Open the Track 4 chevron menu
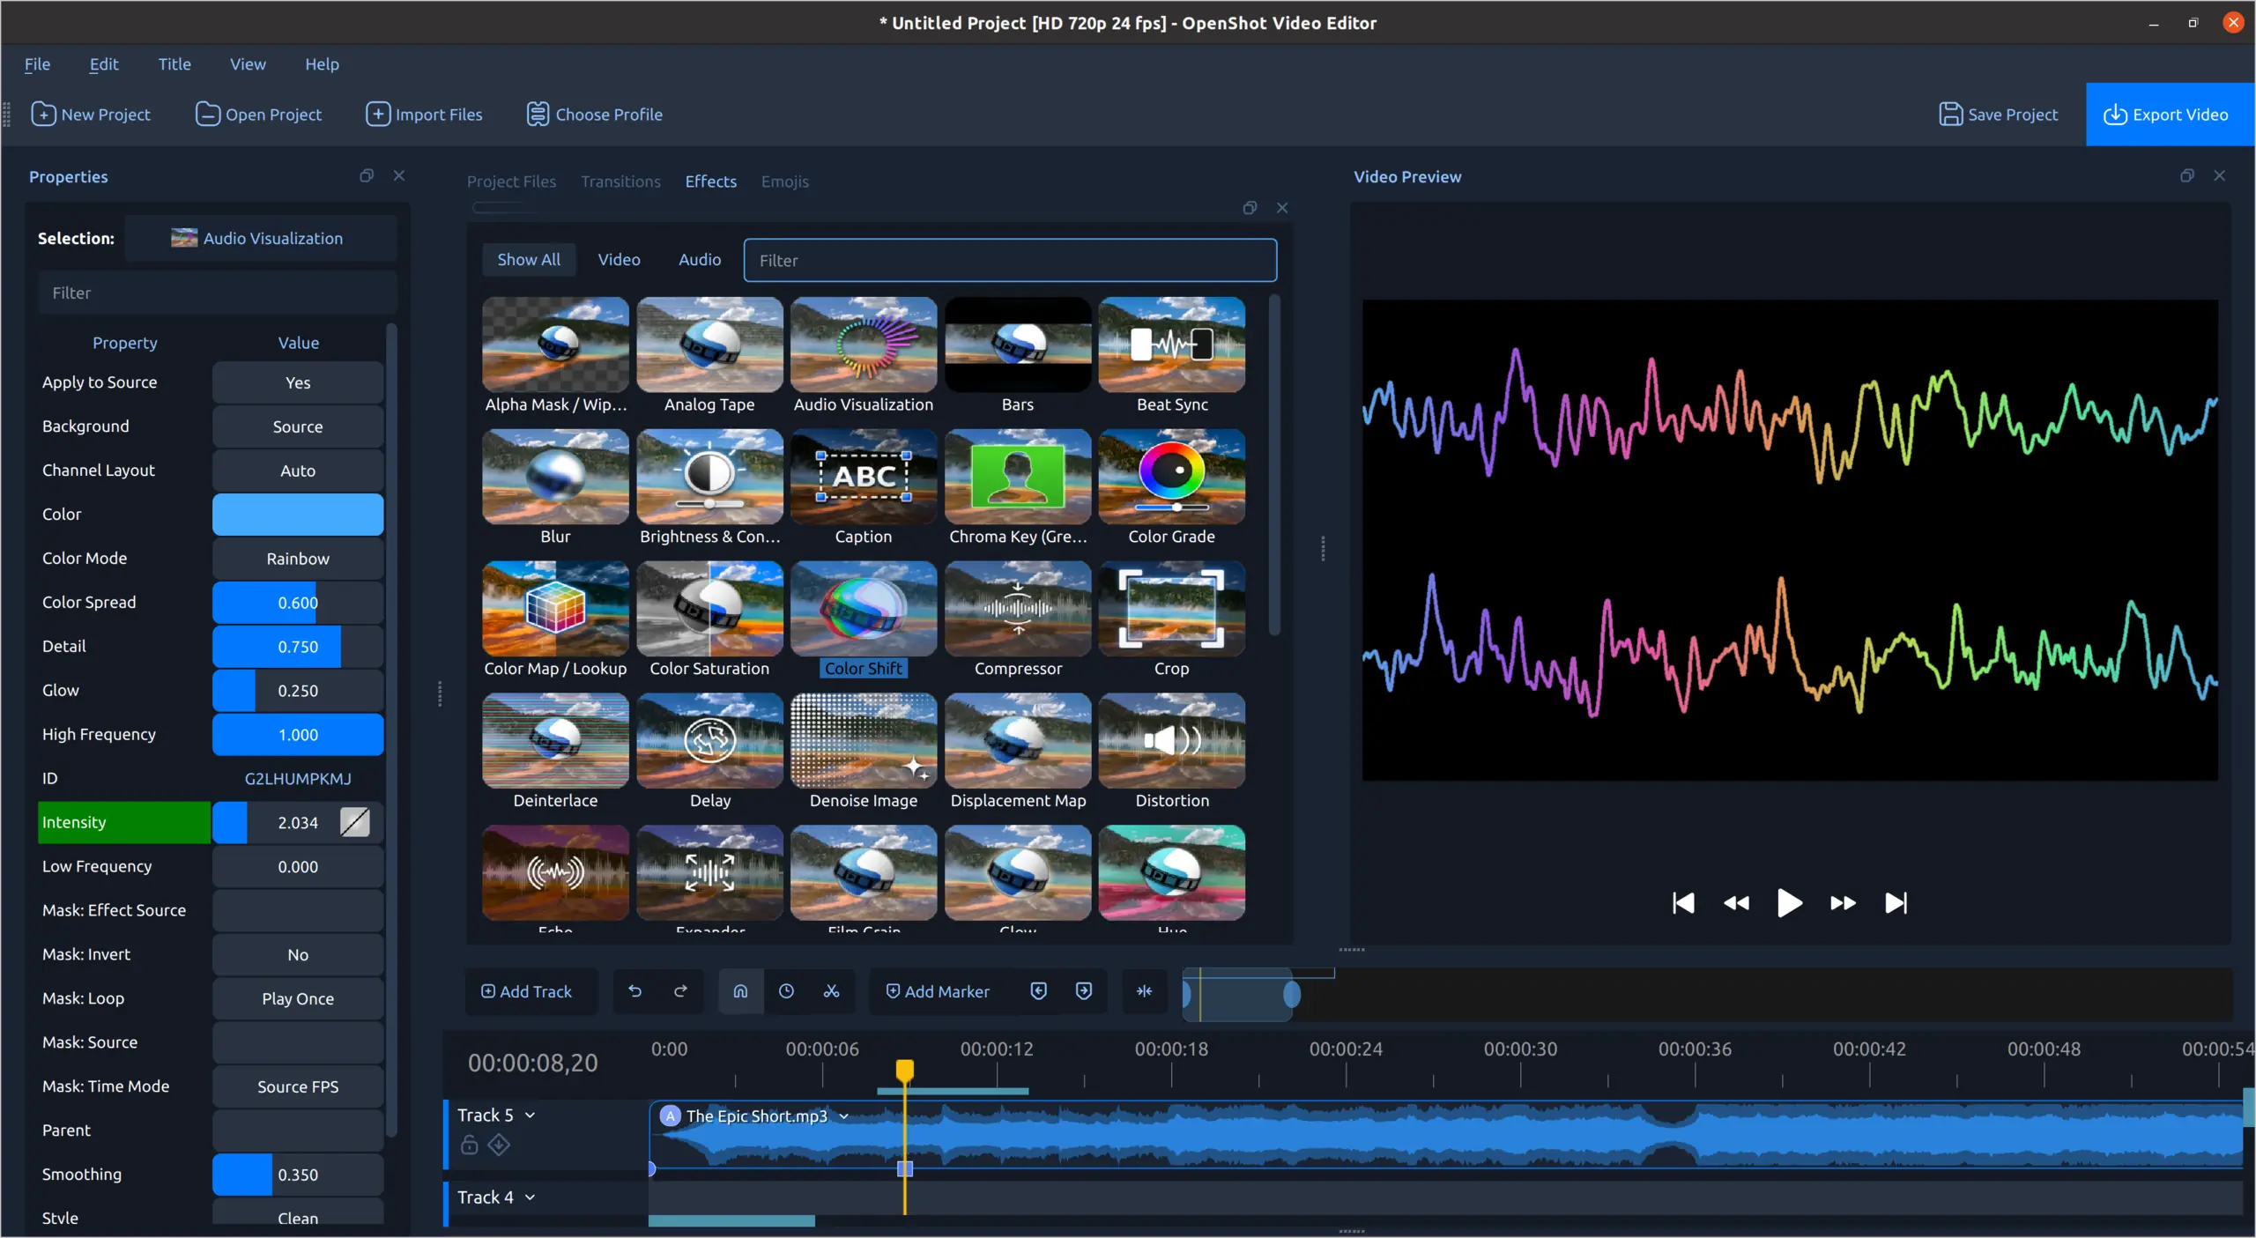 531,1197
